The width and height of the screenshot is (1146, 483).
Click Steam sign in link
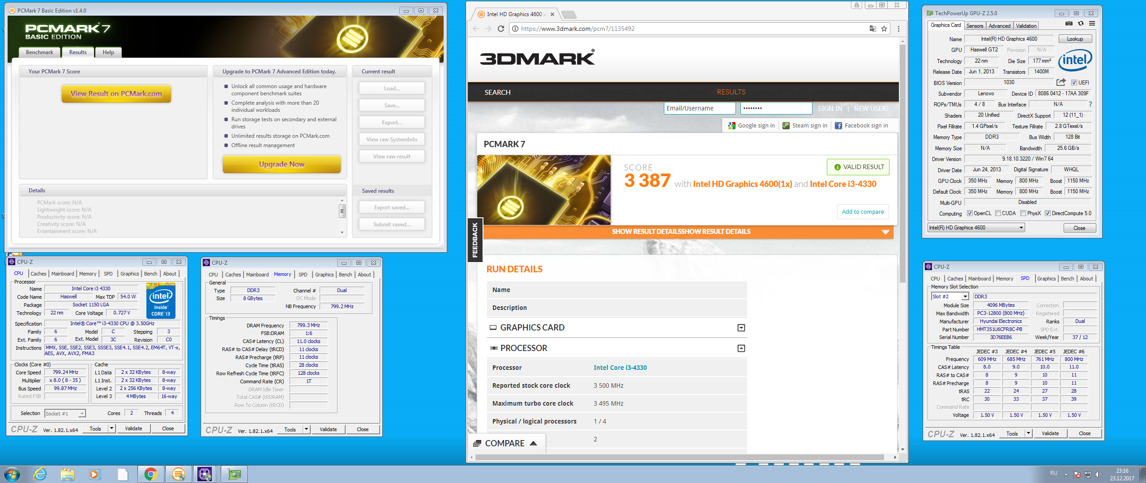pos(805,126)
